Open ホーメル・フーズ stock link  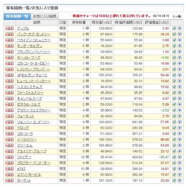[29, 58]
